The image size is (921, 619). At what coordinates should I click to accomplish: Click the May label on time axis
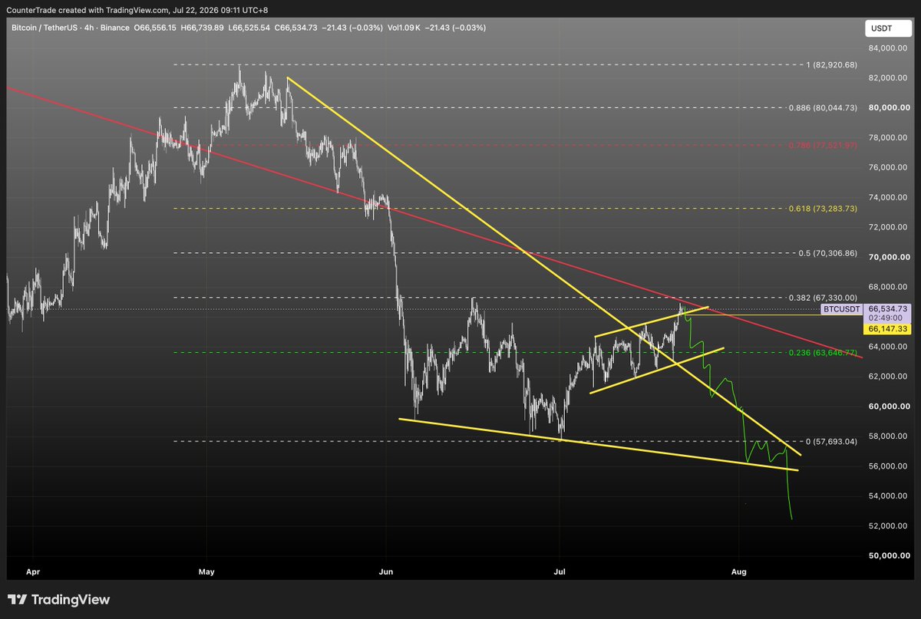coord(206,572)
